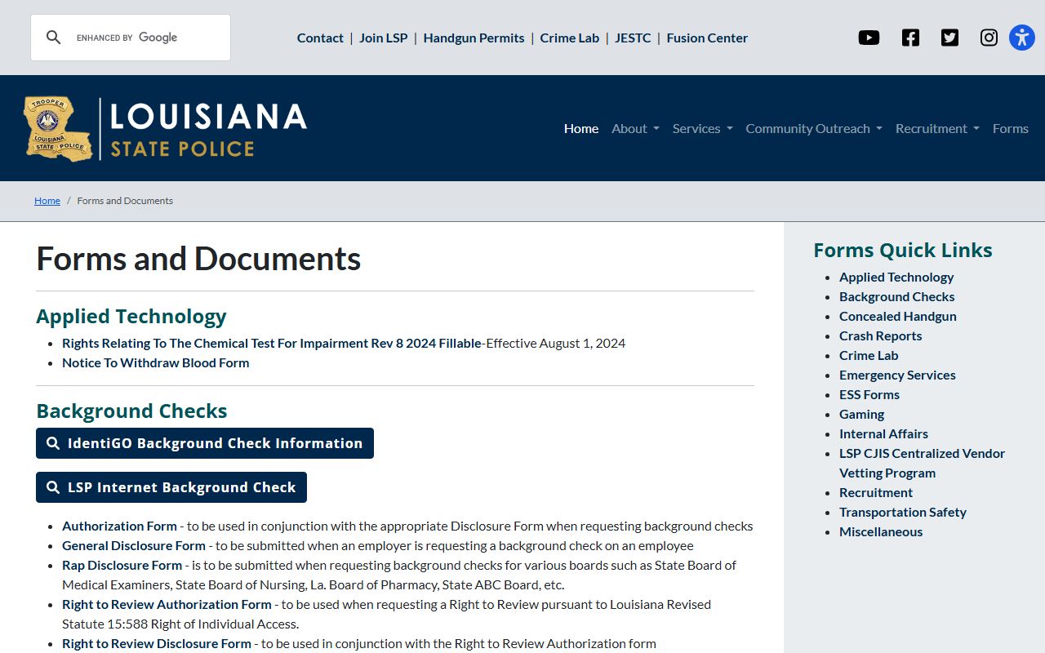The image size is (1045, 653).
Task: Go to Handgun Permits
Action: pos(474,38)
